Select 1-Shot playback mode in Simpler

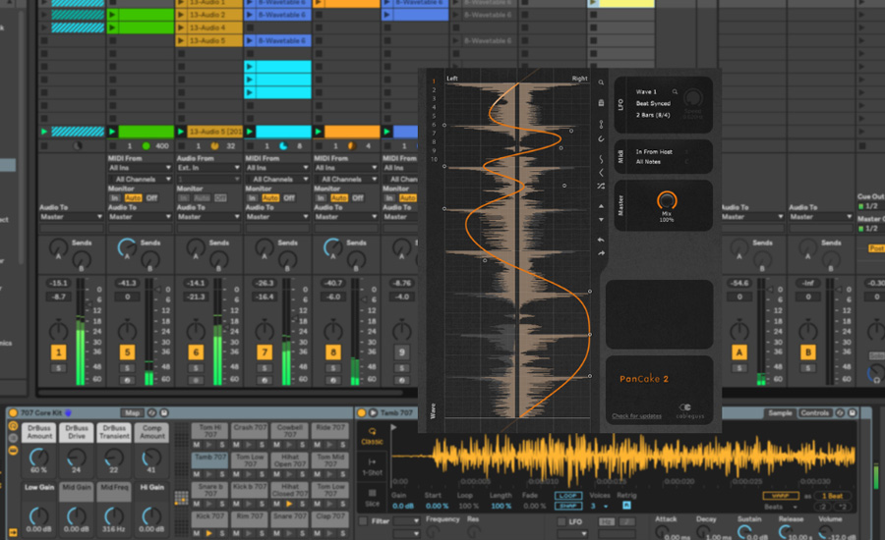point(372,466)
